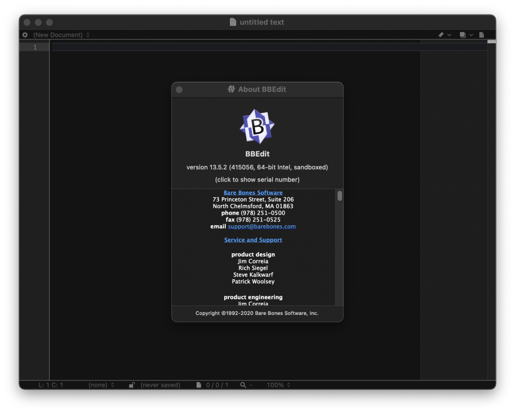Click the marker pen icon in toolbar

441,35
